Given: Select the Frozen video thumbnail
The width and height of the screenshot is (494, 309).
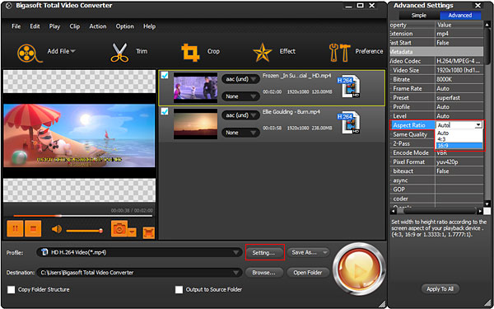Looking at the screenshot, I should click(x=195, y=88).
